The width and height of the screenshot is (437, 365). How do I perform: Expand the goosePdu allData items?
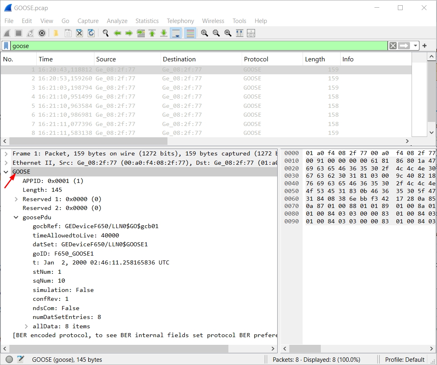point(26,326)
